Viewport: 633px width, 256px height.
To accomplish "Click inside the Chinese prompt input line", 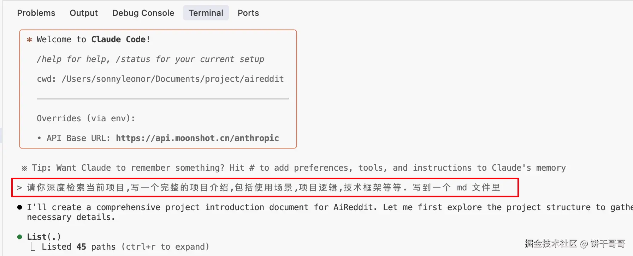I will coord(263,188).
